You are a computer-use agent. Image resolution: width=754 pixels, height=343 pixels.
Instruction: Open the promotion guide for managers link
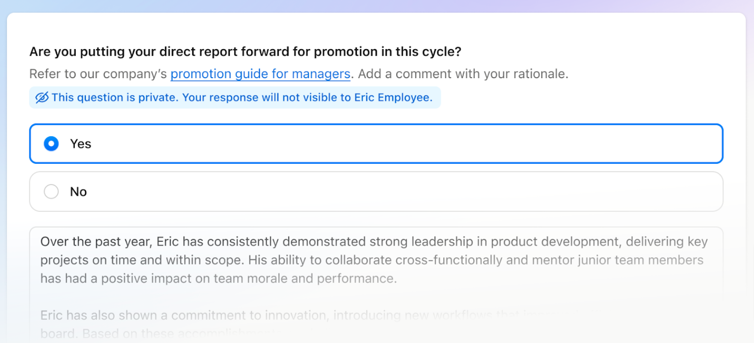click(260, 74)
